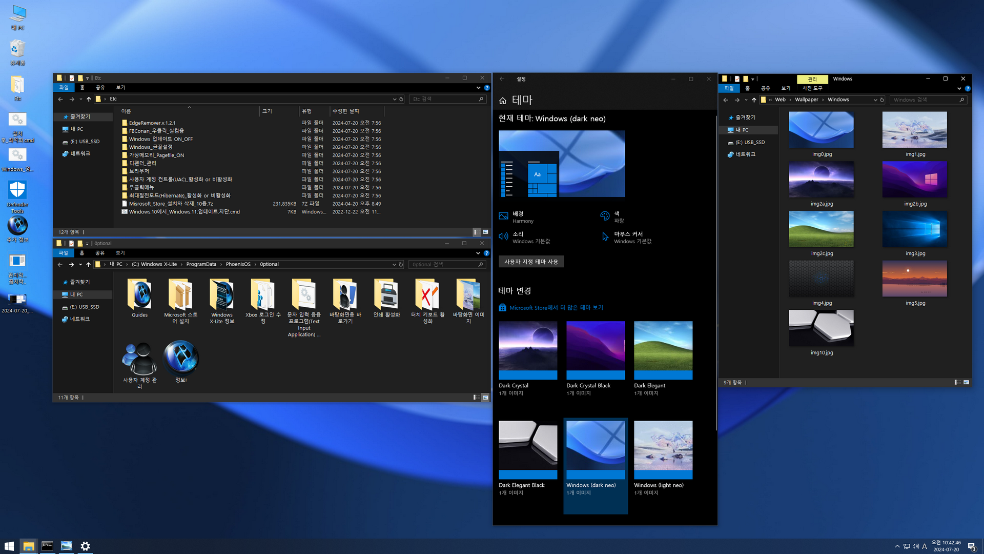The image size is (984, 554).
Task: Click the 소리 sound speaker icon
Action: pyautogui.click(x=503, y=237)
